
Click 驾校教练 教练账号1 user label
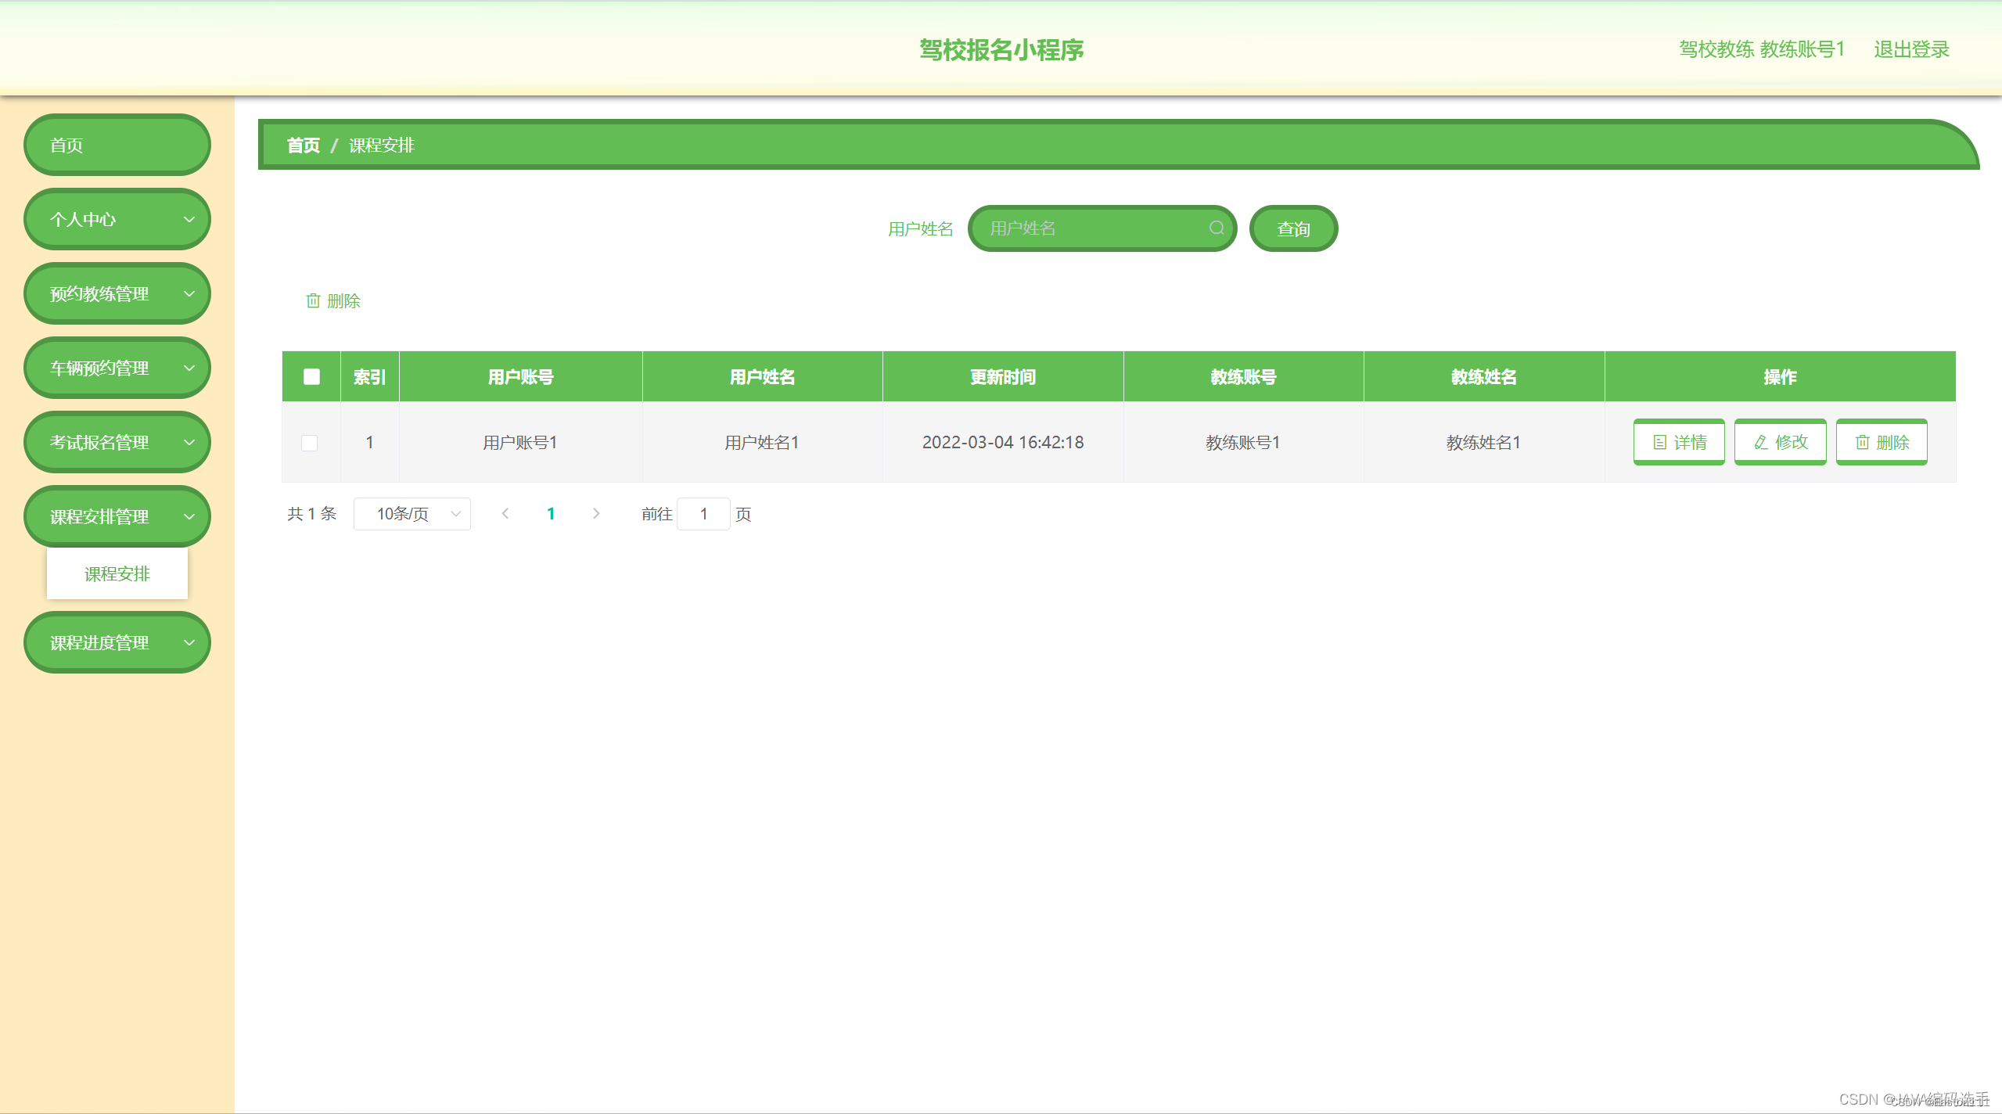1762,49
